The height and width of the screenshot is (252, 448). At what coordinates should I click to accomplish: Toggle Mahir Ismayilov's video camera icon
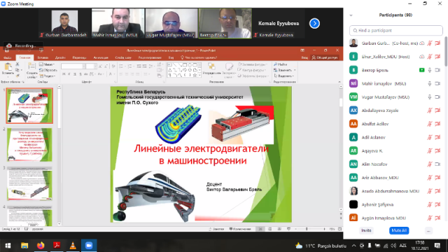tap(437, 83)
